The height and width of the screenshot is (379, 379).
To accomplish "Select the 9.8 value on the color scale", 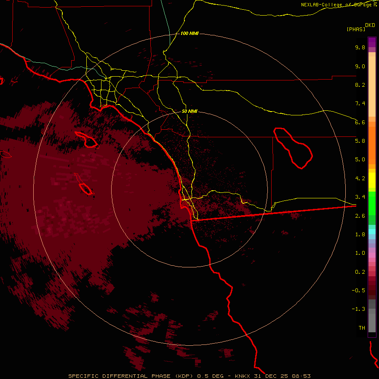I will point(360,47).
